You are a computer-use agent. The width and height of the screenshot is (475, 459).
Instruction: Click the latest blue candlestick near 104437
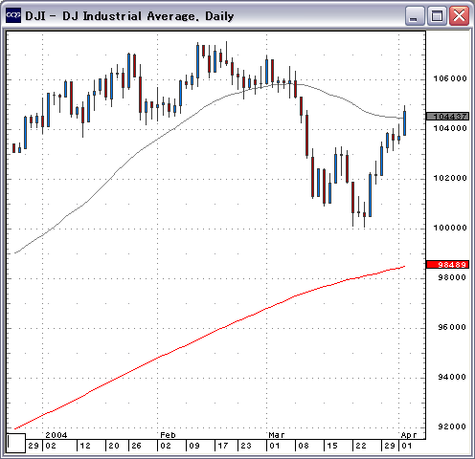click(404, 123)
